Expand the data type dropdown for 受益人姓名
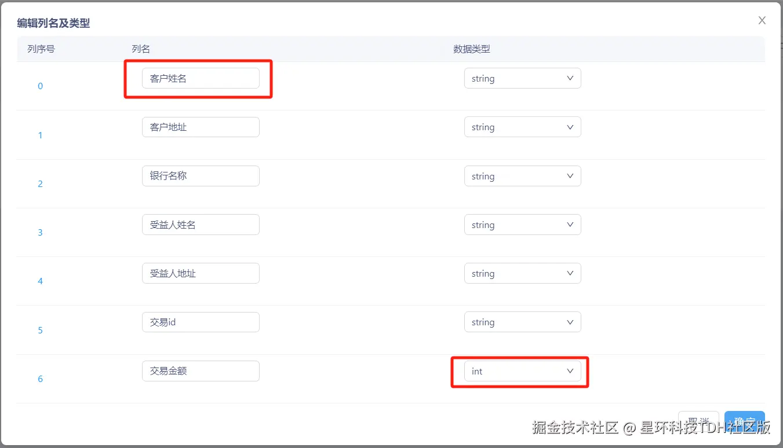The image size is (783, 448). (522, 224)
